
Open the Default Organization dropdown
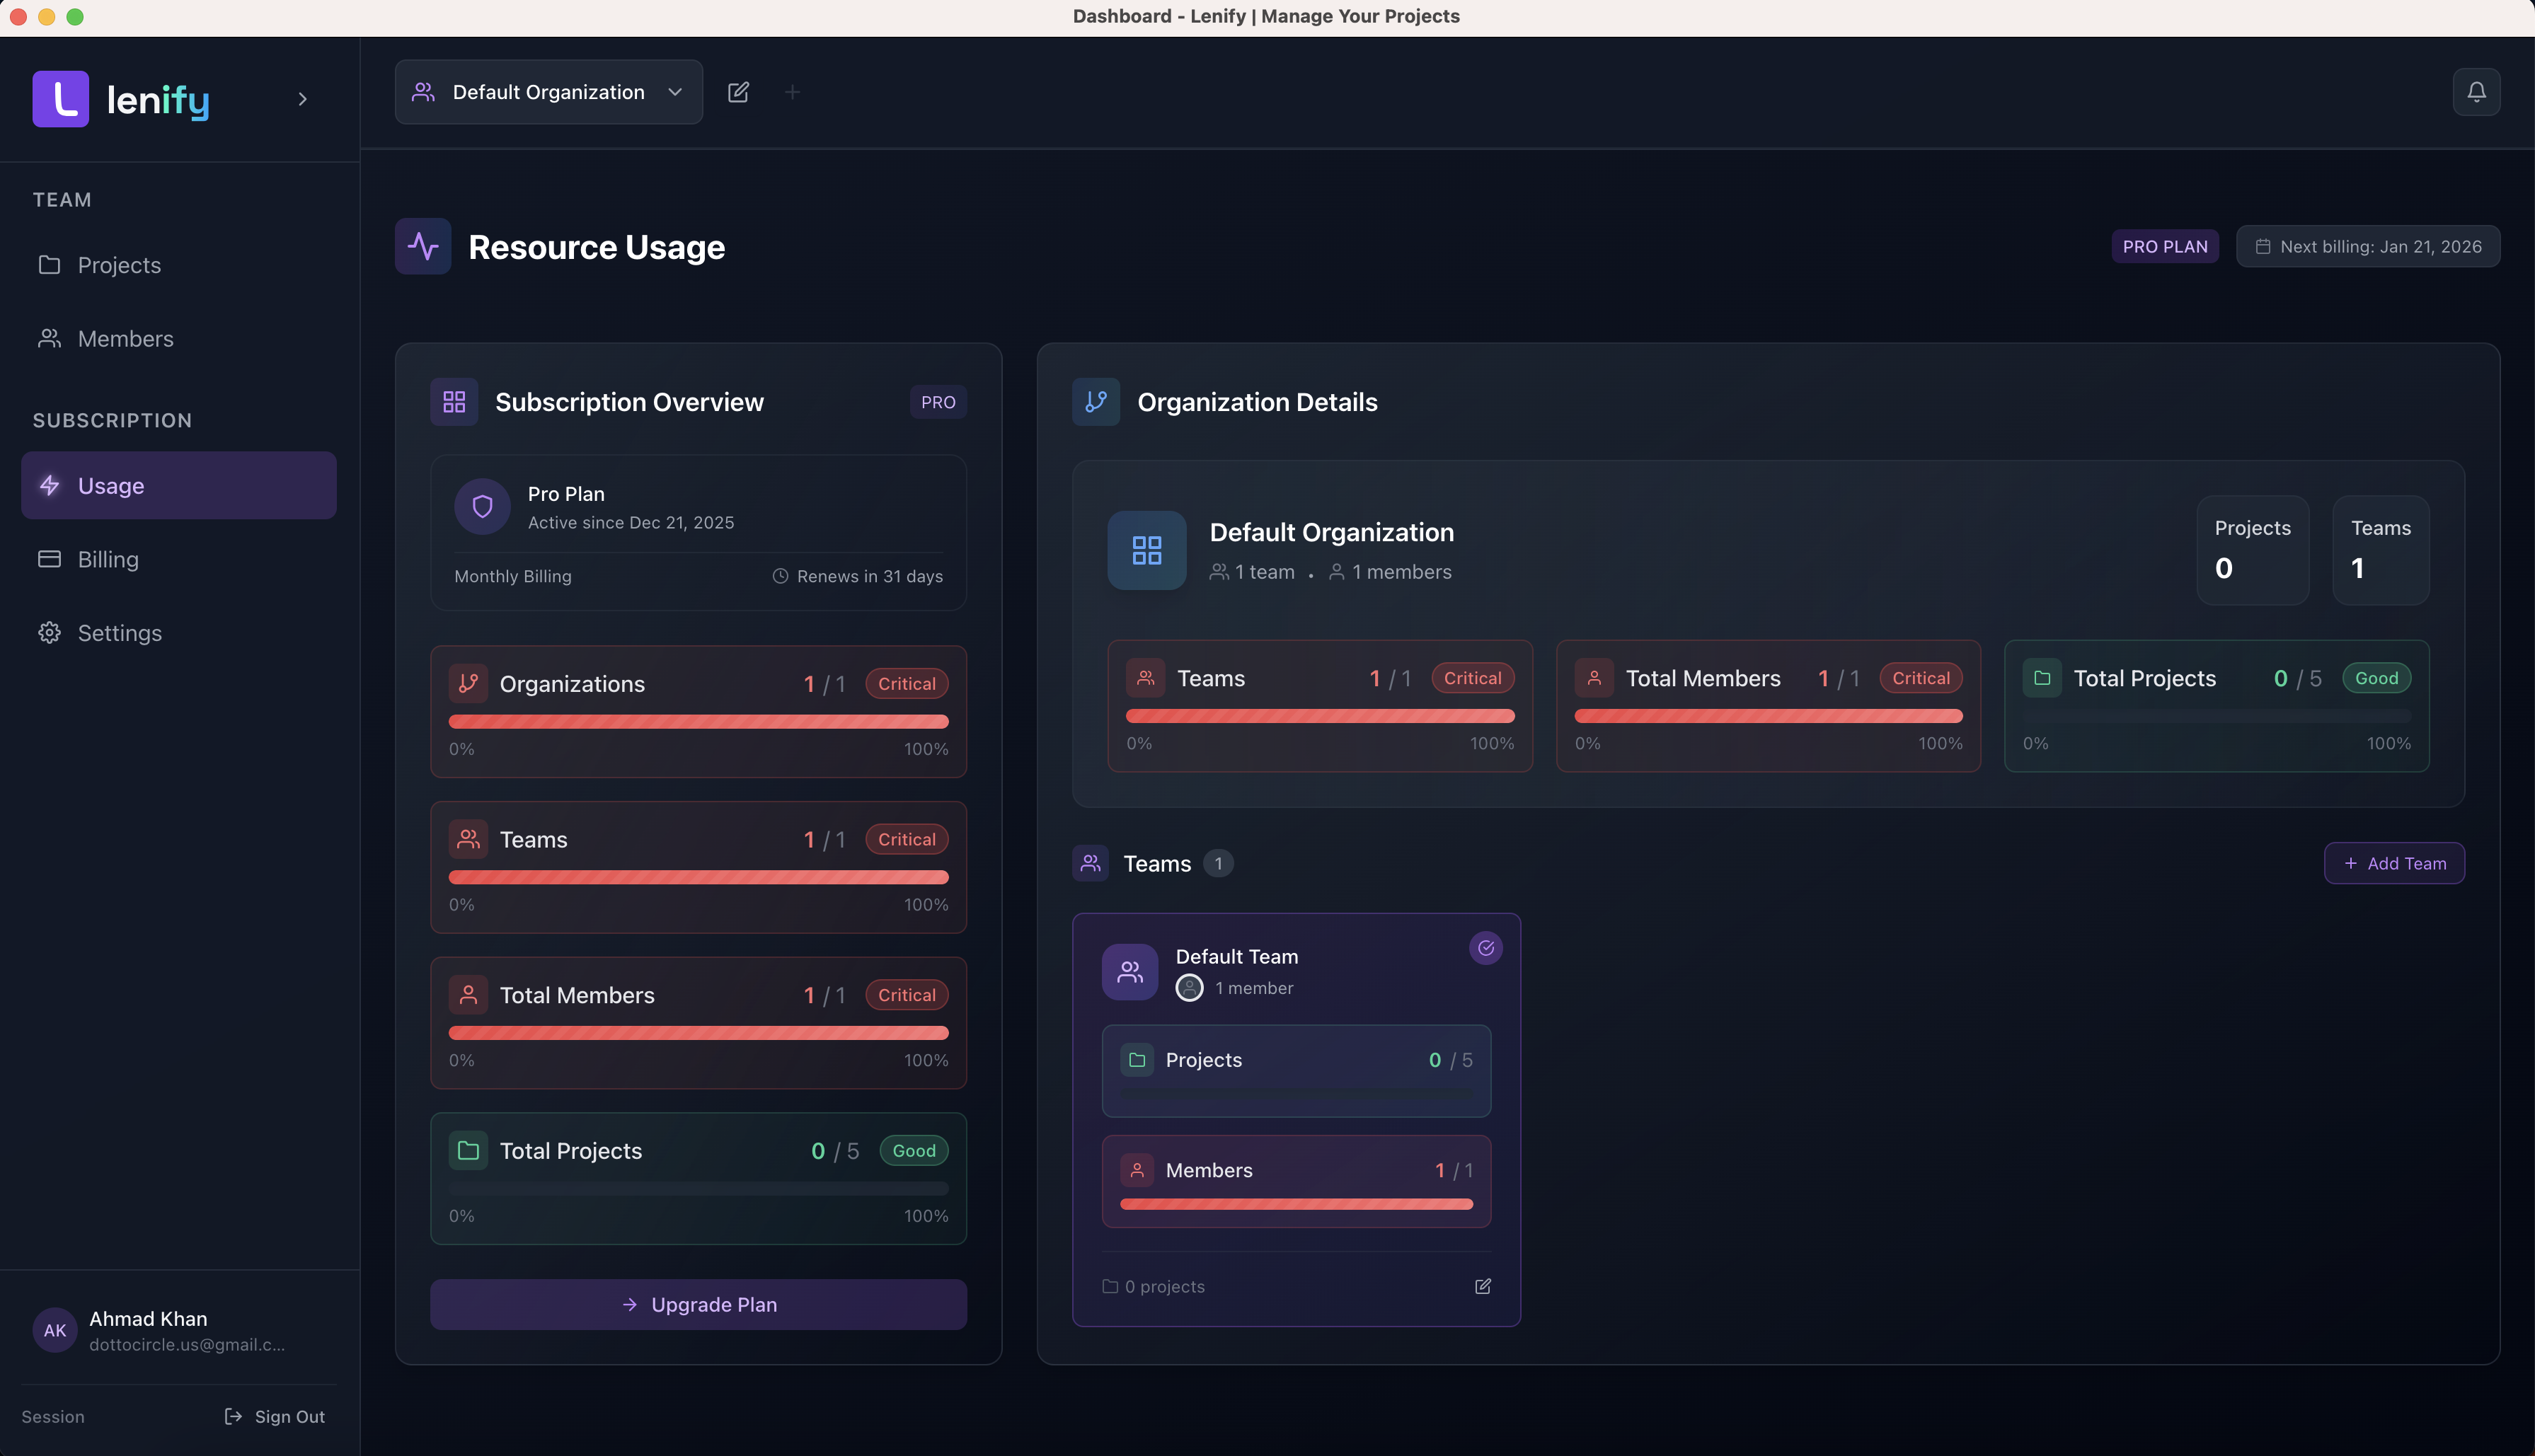click(x=548, y=91)
